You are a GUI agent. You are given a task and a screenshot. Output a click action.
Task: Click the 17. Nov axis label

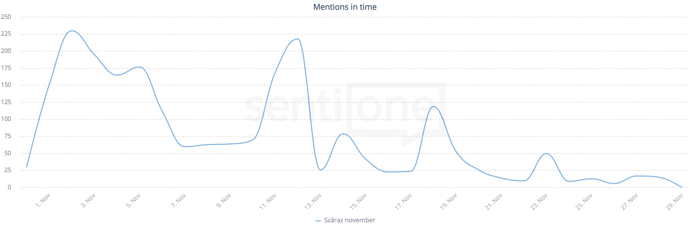[x=403, y=202]
